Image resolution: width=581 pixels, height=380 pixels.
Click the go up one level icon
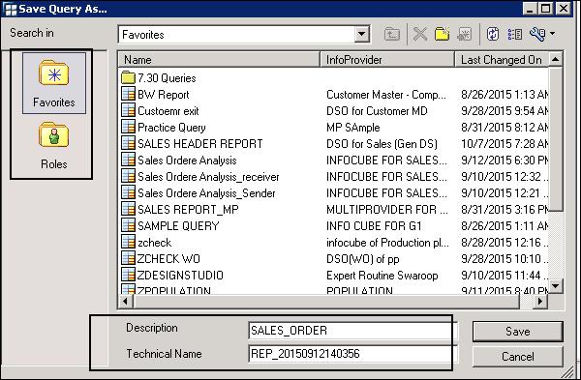391,35
